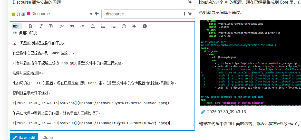Click the 09-43-13 image upload markdown line
The image size is (301, 140).
tap(91, 103)
